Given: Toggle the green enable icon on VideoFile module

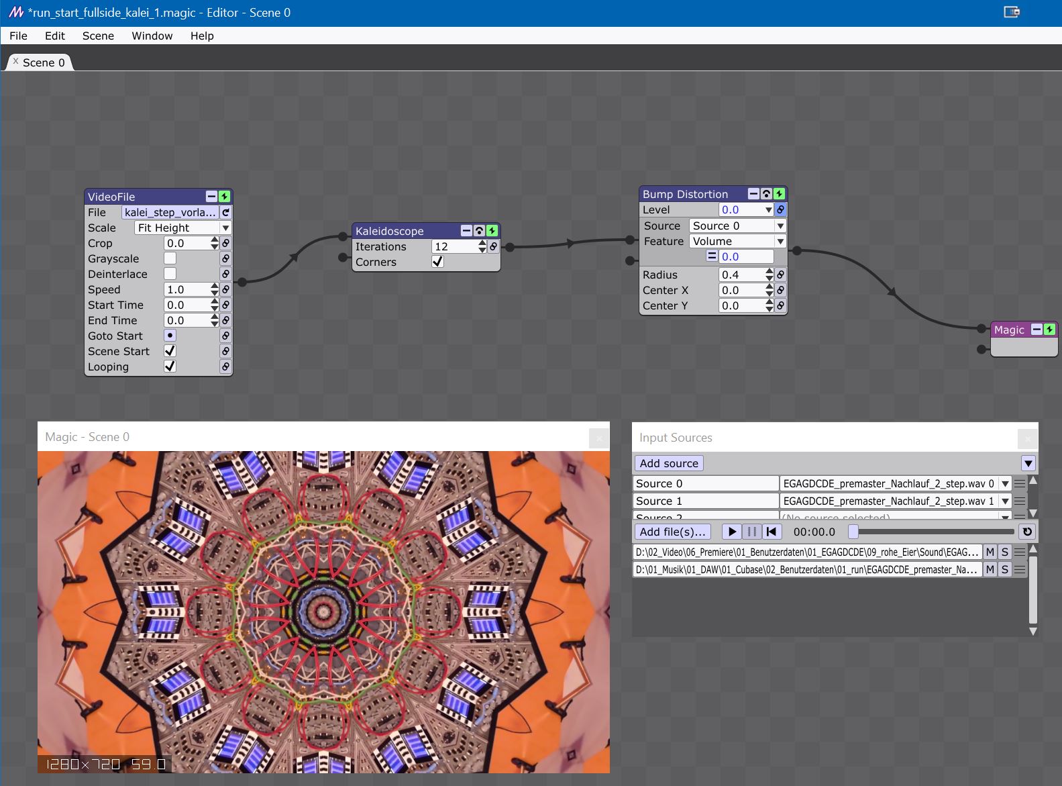Looking at the screenshot, I should point(225,197).
